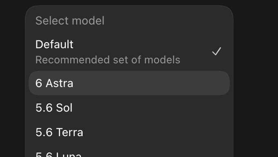This screenshot has height=157, width=278.
Task: Pick the 5.6 Terra model option
Action: pyautogui.click(x=129, y=132)
